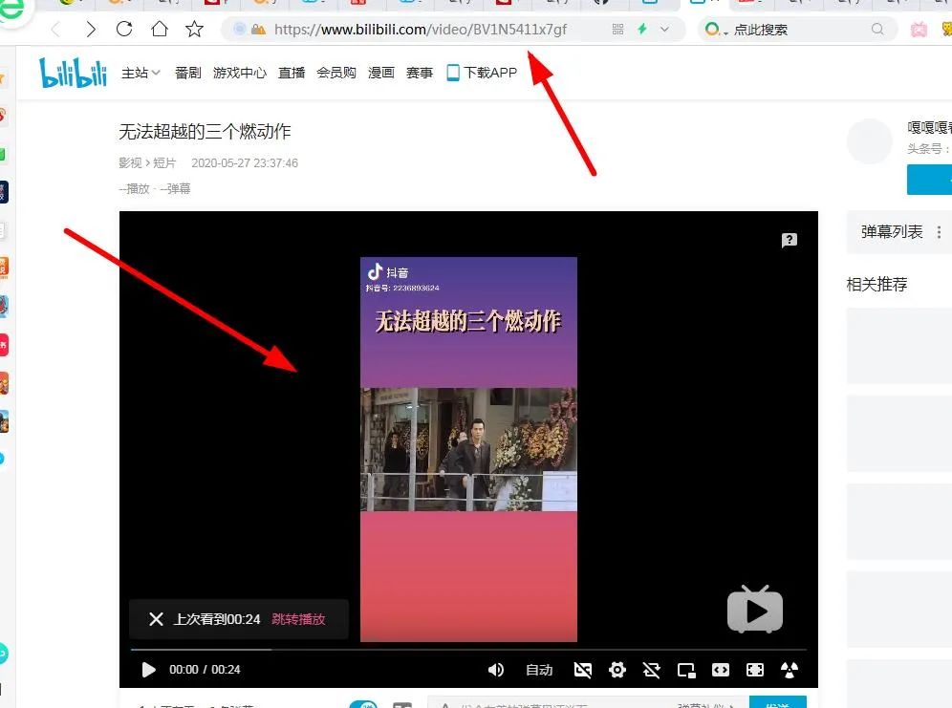Open the 弹幕列表 options menu

point(938,232)
